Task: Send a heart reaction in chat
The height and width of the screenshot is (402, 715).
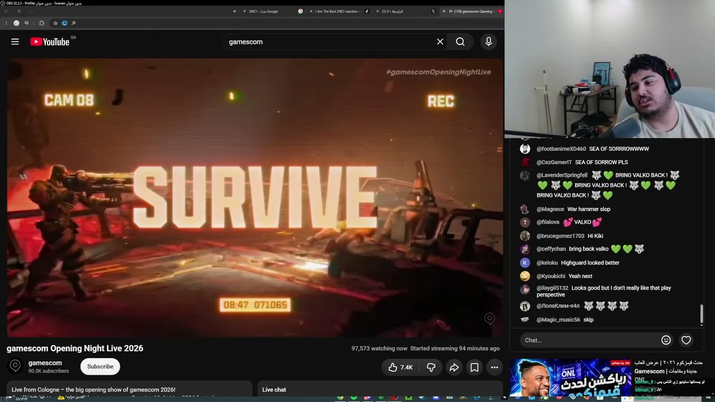Action: (x=686, y=340)
